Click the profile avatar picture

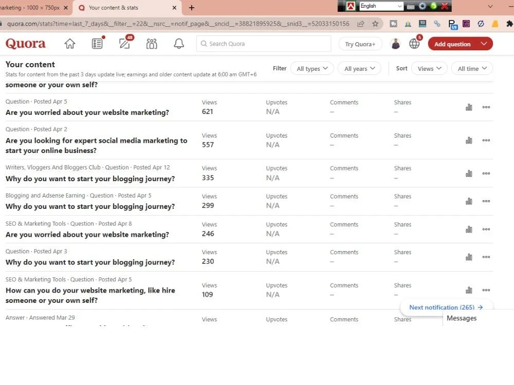tap(395, 44)
